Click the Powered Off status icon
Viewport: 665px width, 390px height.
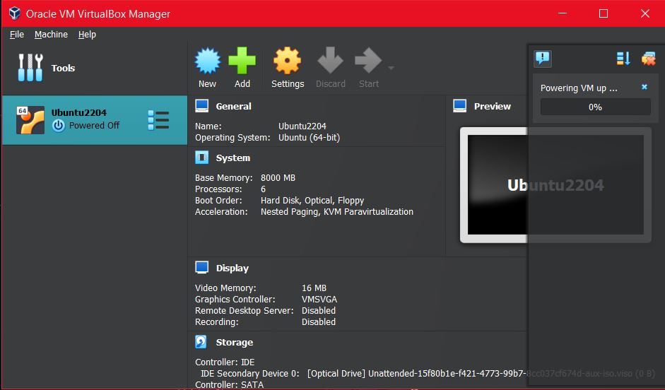tap(59, 126)
